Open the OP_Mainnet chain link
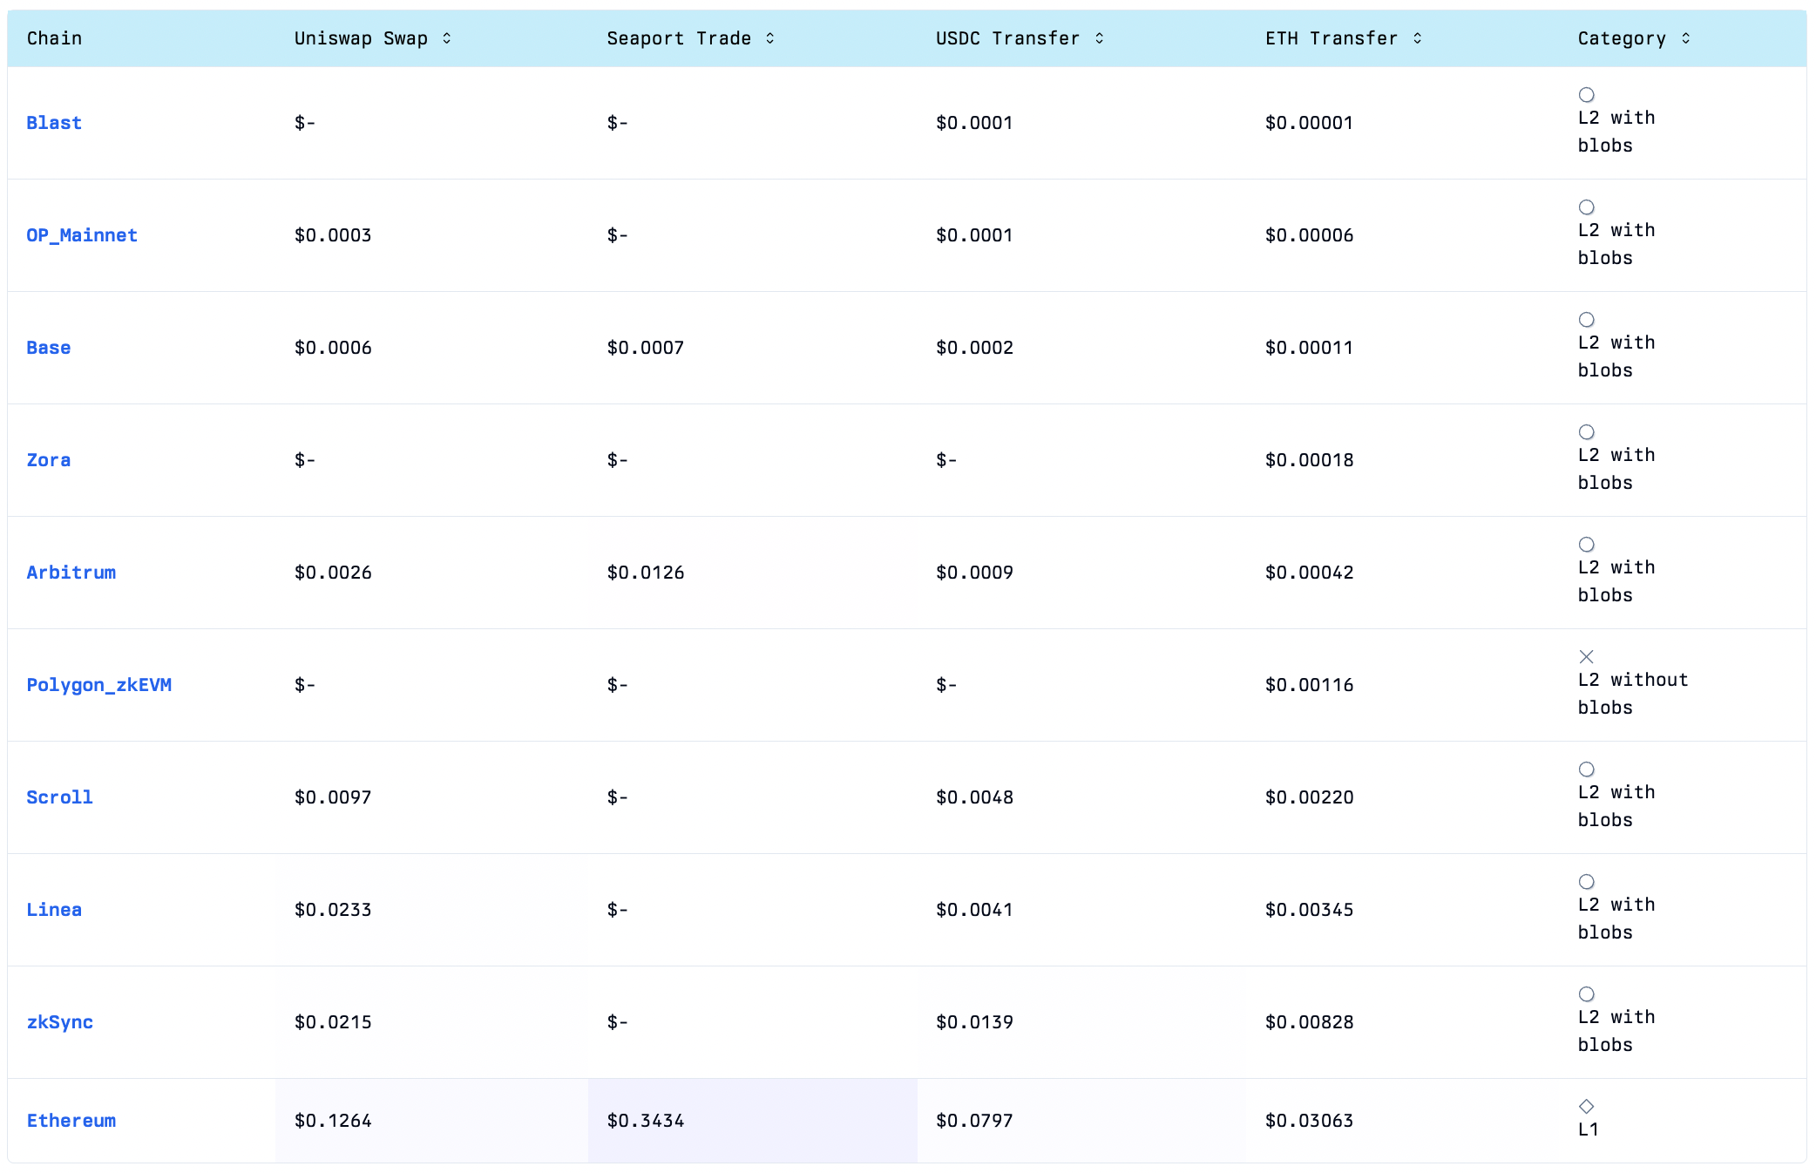Viewport: 1816px width, 1173px height. [82, 235]
